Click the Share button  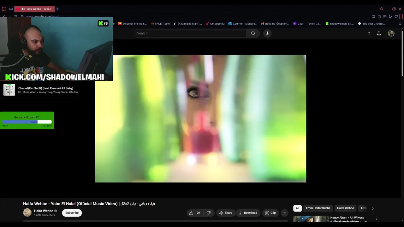[225, 213]
